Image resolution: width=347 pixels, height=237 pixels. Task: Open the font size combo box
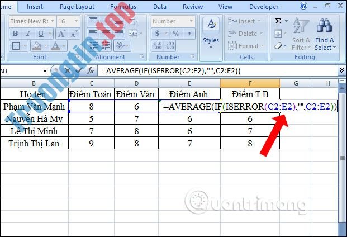click(68, 21)
